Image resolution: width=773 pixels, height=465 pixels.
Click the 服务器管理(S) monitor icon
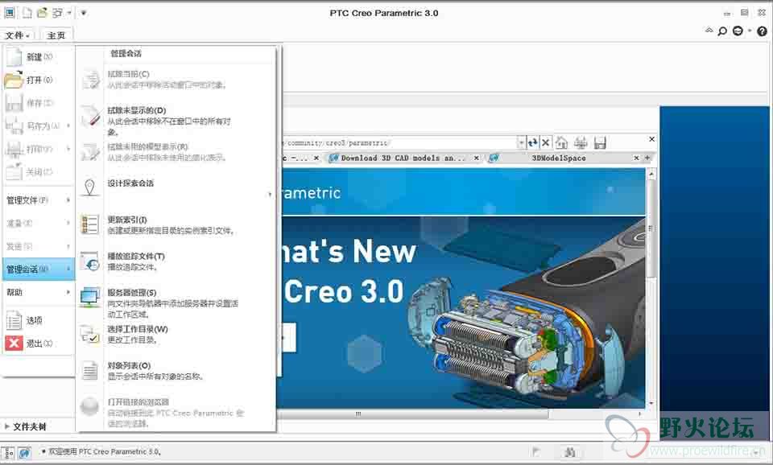coord(90,298)
